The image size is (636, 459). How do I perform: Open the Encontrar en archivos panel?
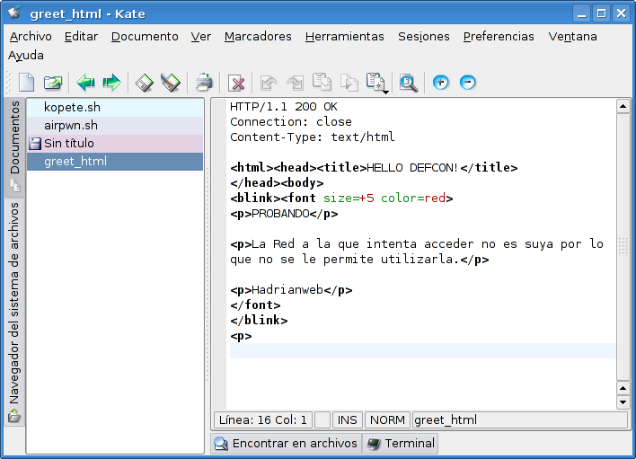(286, 444)
